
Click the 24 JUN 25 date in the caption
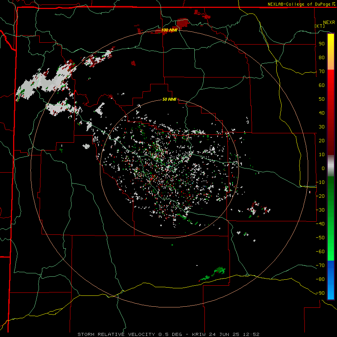click(x=224, y=334)
